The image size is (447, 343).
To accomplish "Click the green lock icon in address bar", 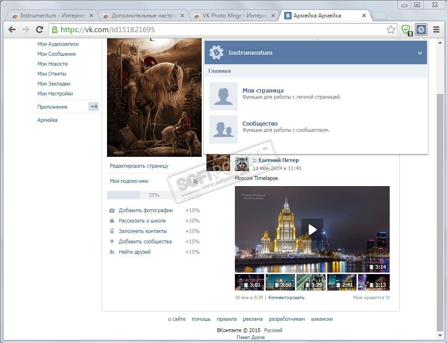I will 54,29.
